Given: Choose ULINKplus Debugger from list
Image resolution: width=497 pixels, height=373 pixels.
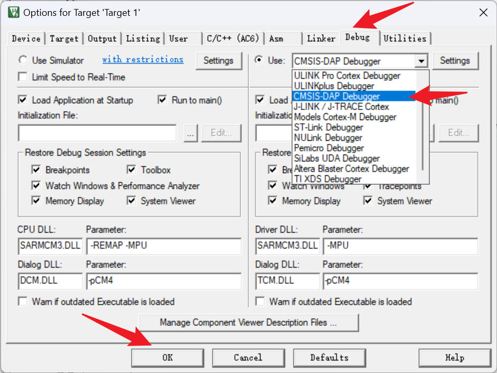Looking at the screenshot, I should [354, 86].
